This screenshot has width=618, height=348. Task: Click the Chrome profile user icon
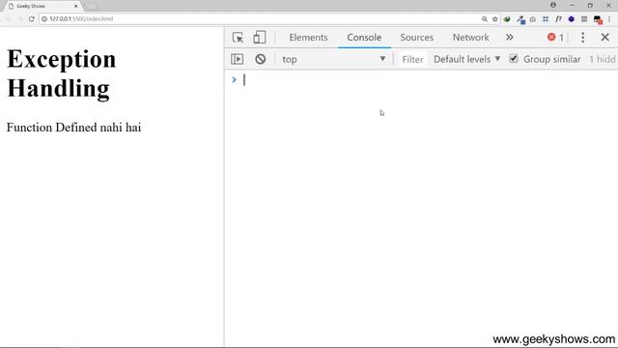(553, 5)
